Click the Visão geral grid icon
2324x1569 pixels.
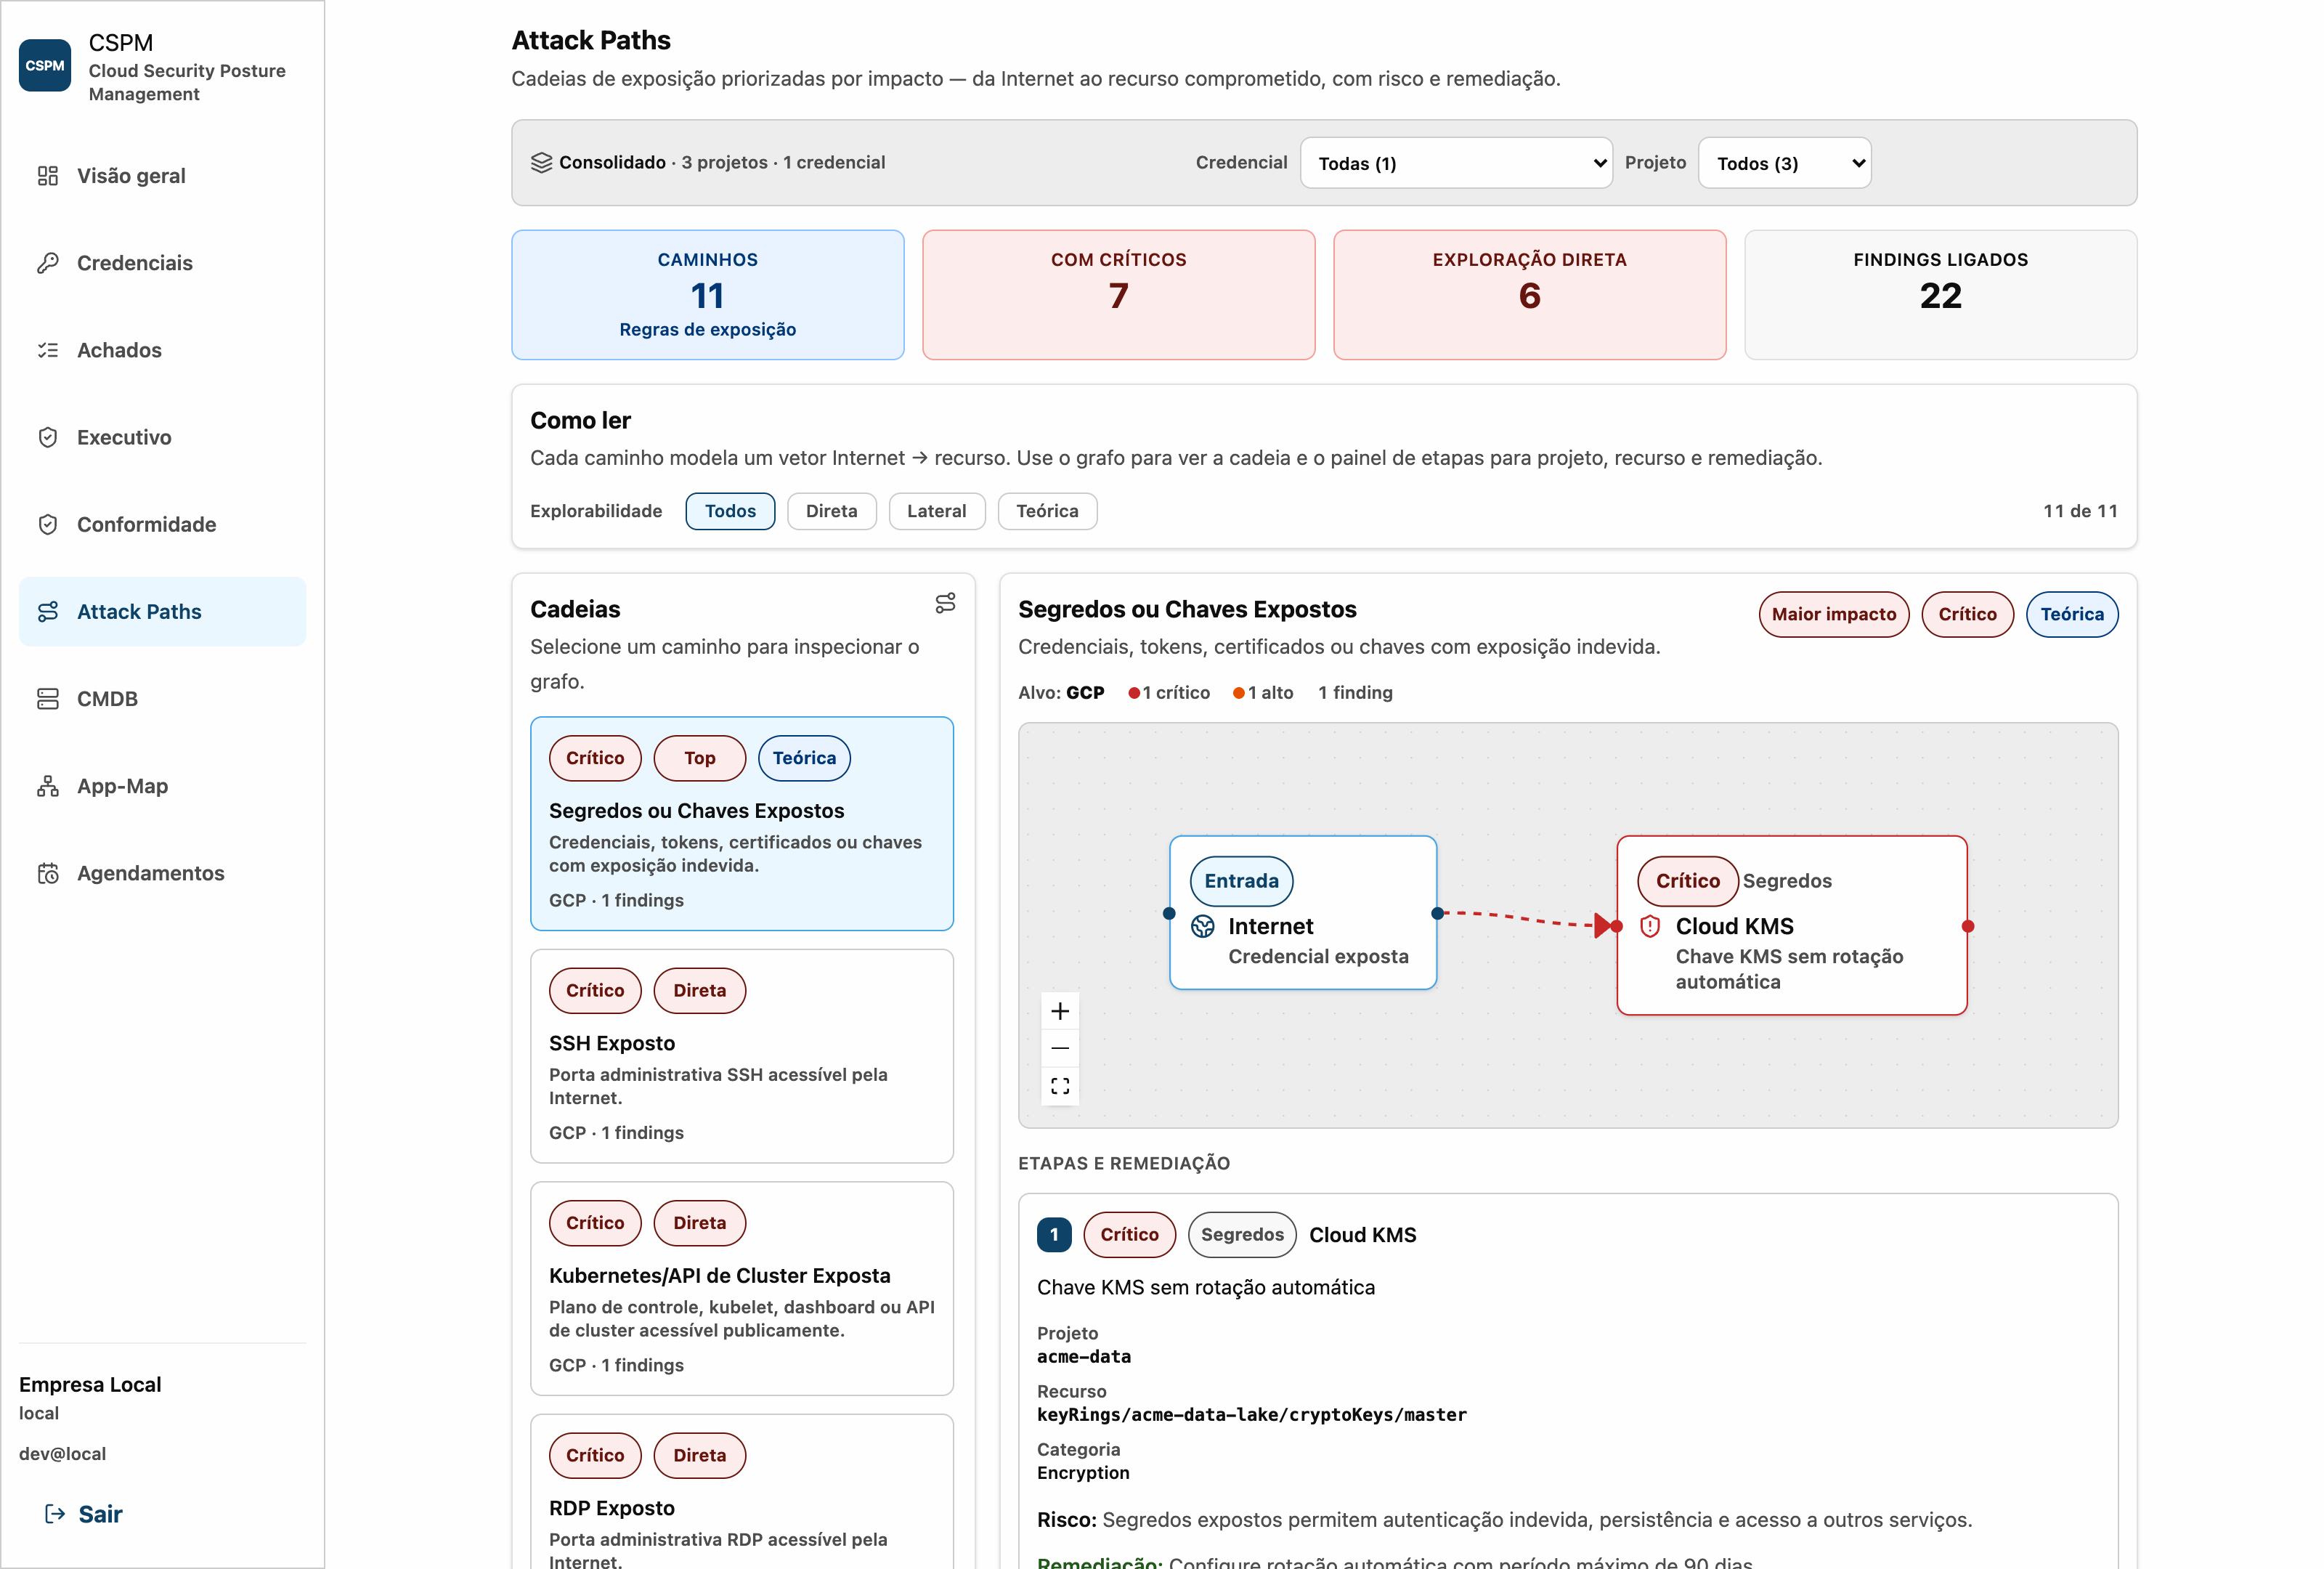[x=48, y=176]
